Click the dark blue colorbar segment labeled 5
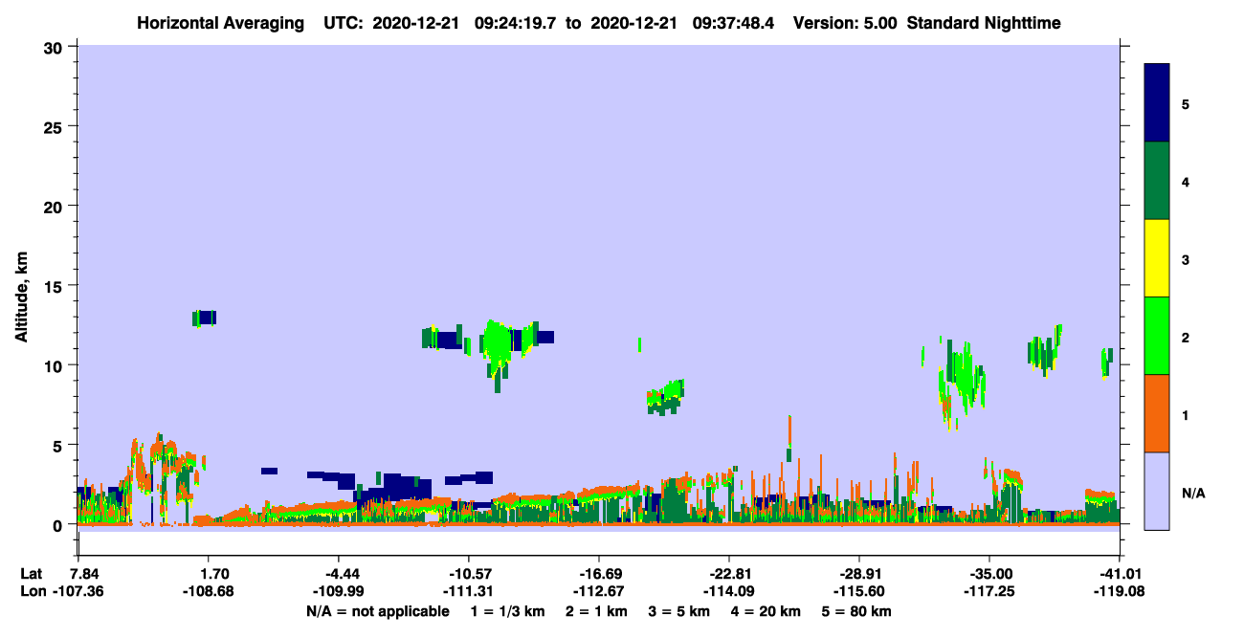 click(x=1157, y=102)
